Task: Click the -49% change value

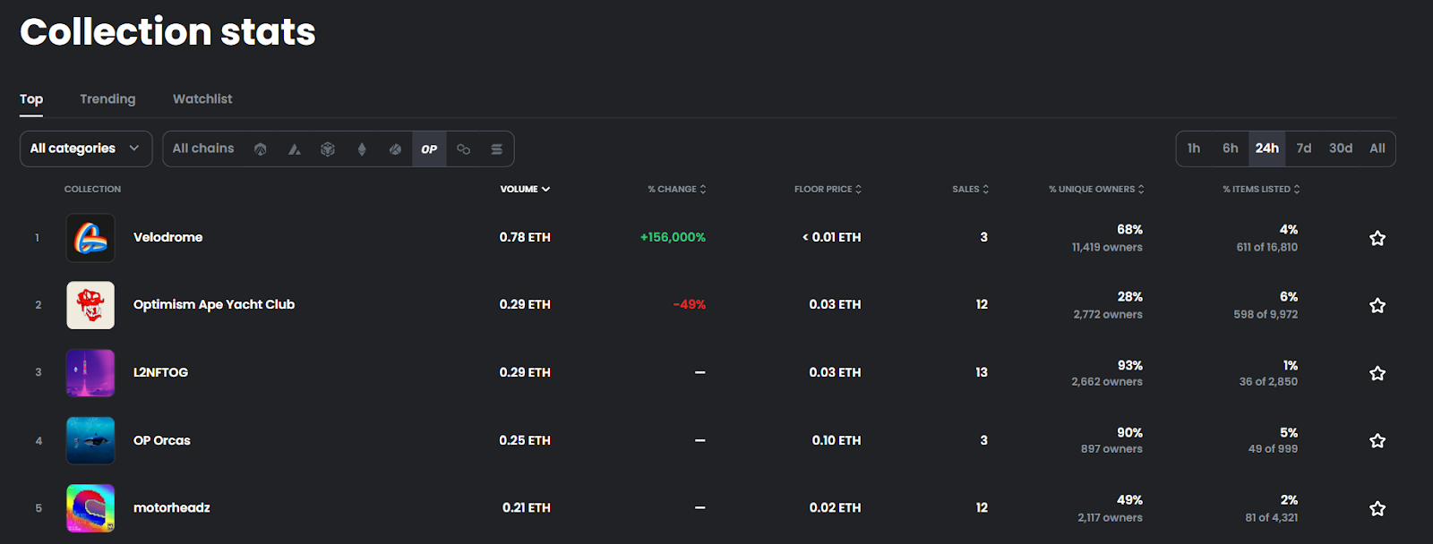Action: [690, 304]
